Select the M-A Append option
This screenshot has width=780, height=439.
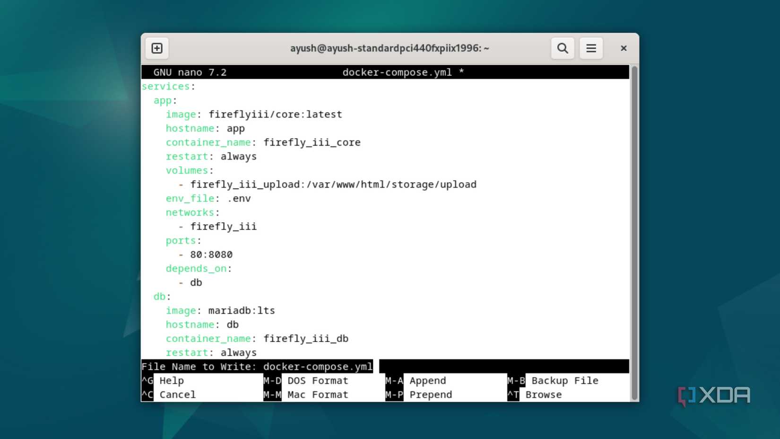pyautogui.click(x=416, y=381)
